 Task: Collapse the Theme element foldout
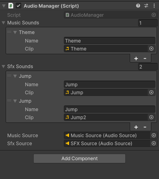pos(15,33)
